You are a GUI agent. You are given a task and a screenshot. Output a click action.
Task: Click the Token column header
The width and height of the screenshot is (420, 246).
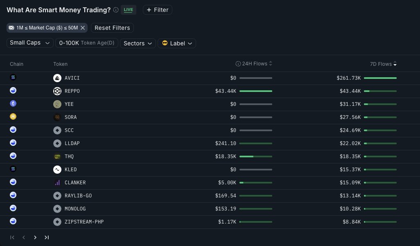(x=60, y=64)
